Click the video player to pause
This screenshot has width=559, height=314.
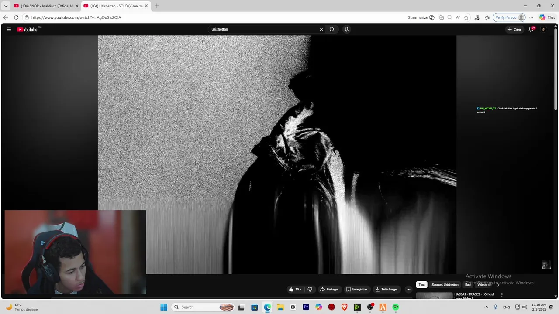tap(277, 154)
